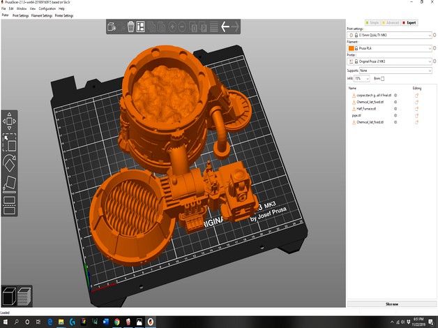Viewport: 438px width, 328px height.
Task: Click the Redo right arrow icon
Action: pos(235,27)
